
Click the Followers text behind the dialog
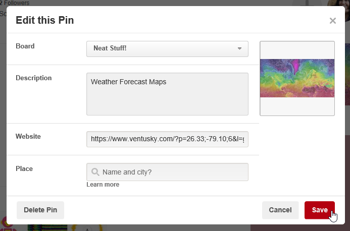tap(15, 3)
